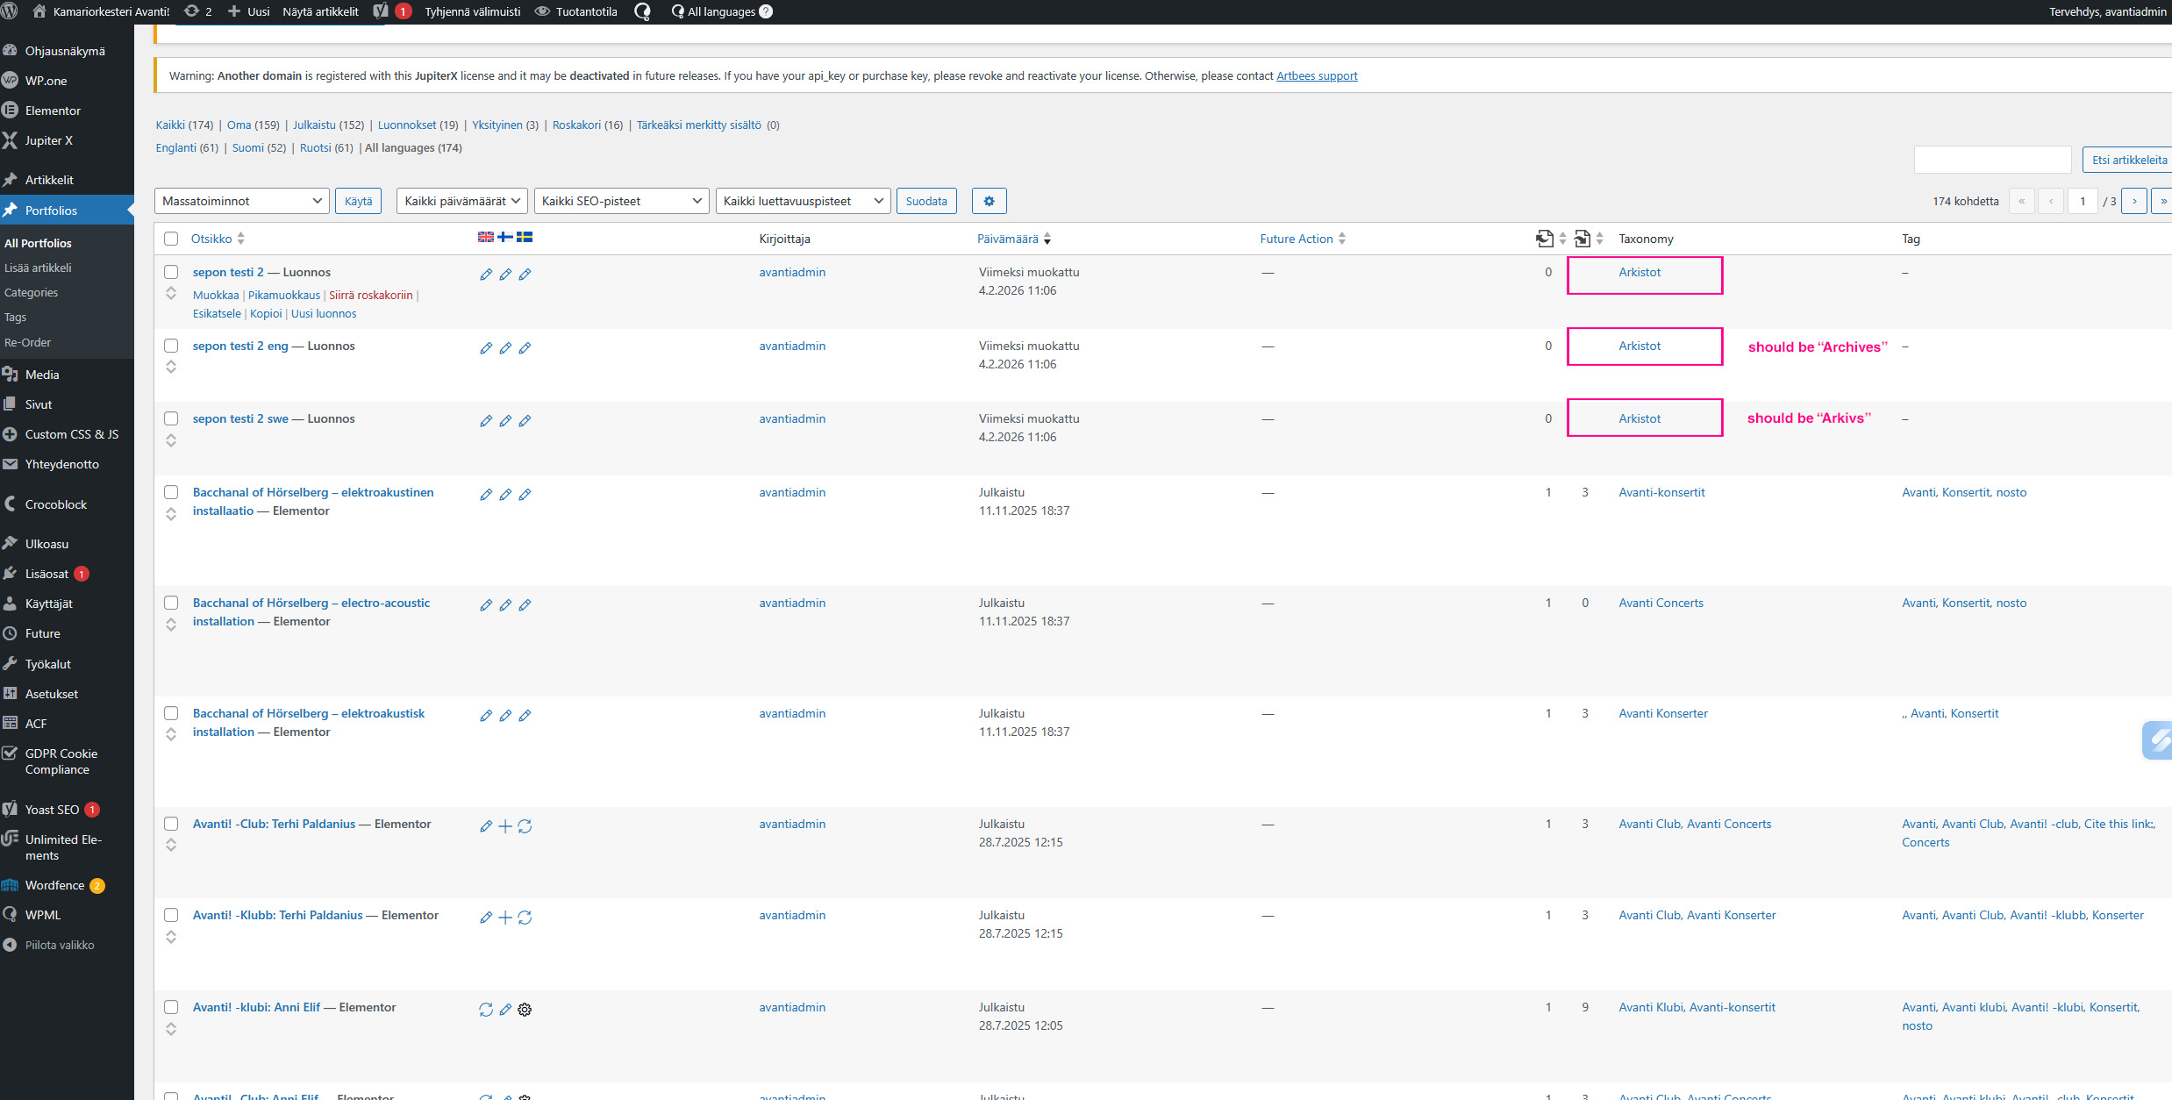2172x1100 pixels.
Task: Open Elementor in the sidebar menu
Action: coord(53,111)
